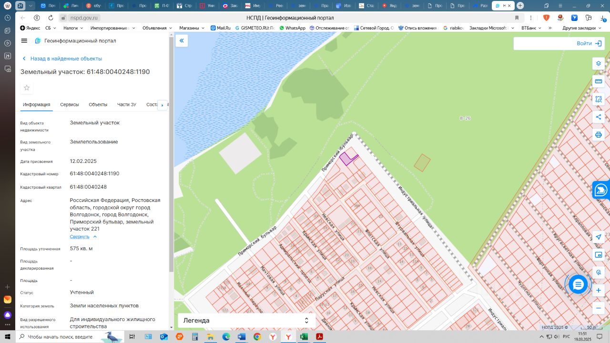Screen dimensions: 610x343
Task: Switch to the Поч mail browser tab
Action: pyautogui.click(x=48, y=6)
